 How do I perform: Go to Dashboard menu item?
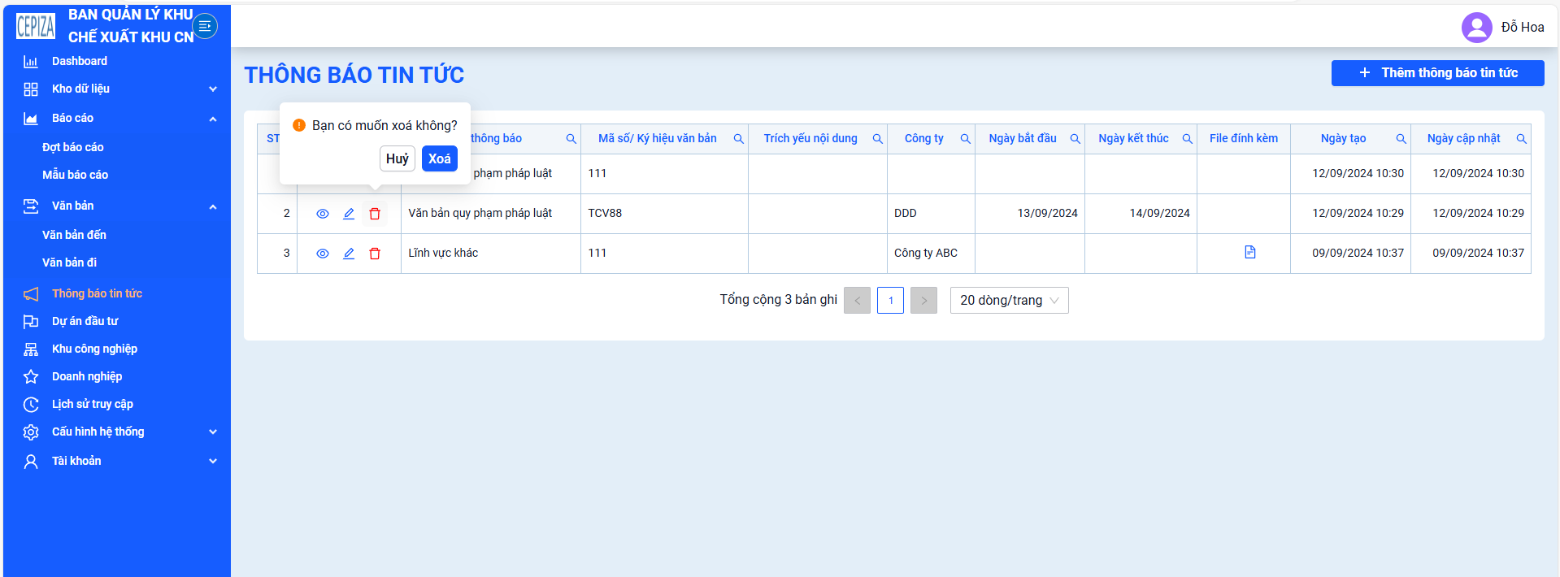(80, 61)
